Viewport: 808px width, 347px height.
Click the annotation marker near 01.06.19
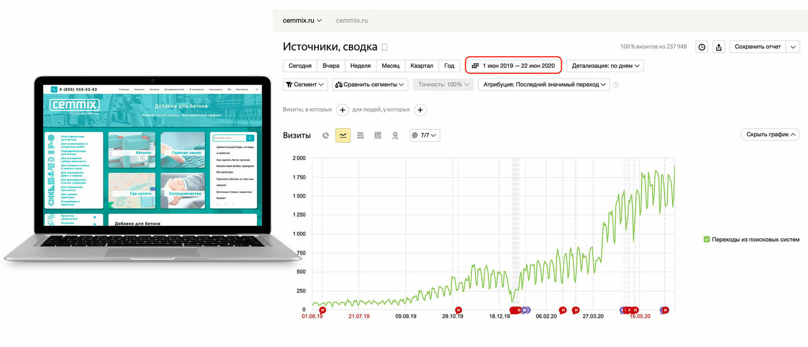[x=322, y=310]
